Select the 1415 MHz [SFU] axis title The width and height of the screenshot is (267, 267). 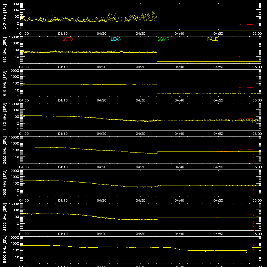tap(4, 116)
